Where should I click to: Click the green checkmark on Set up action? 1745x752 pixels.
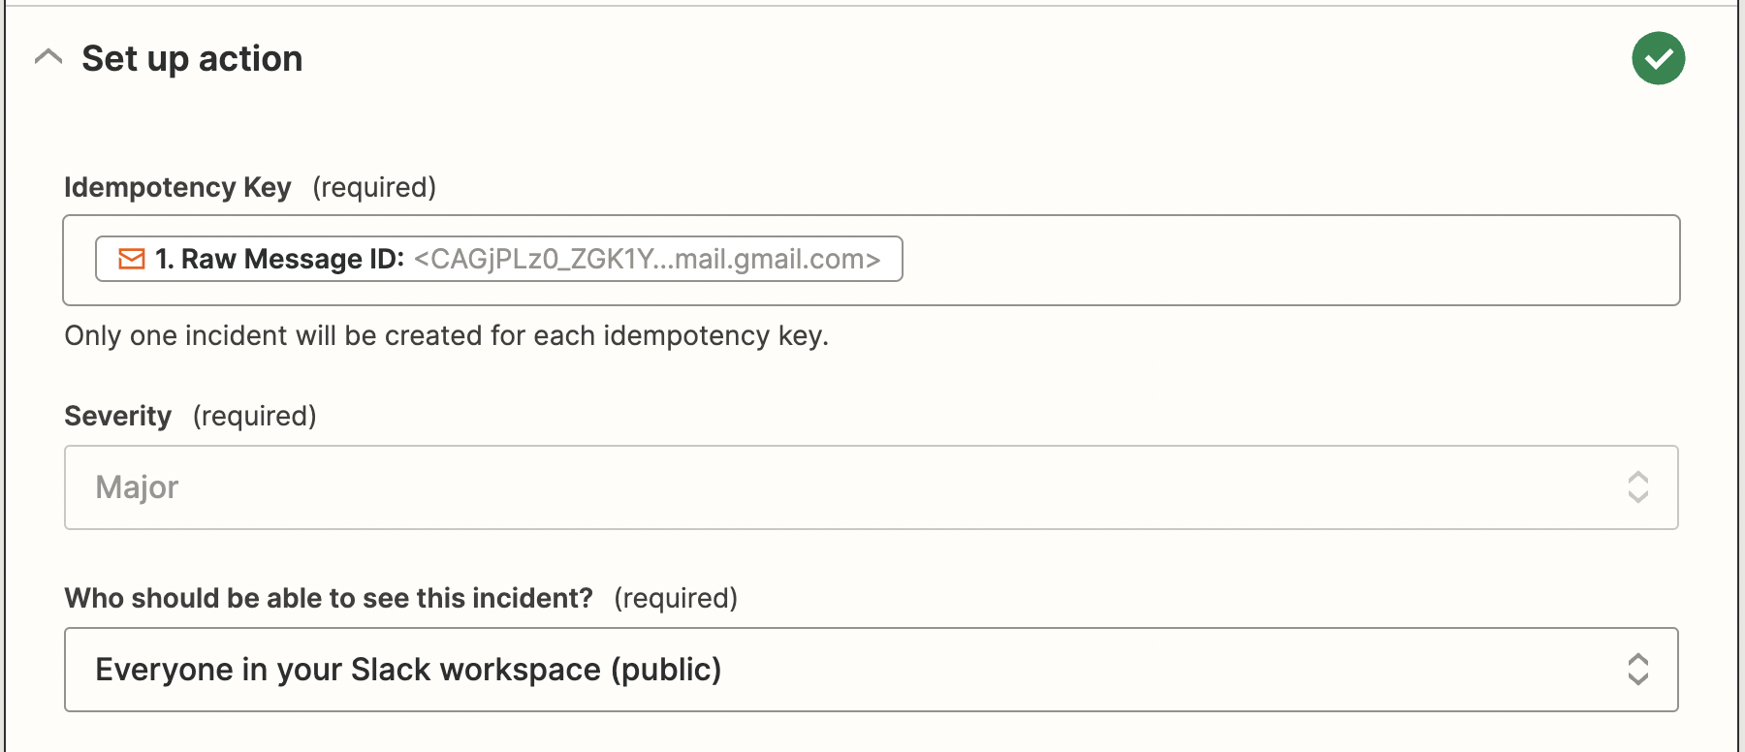coord(1658,58)
